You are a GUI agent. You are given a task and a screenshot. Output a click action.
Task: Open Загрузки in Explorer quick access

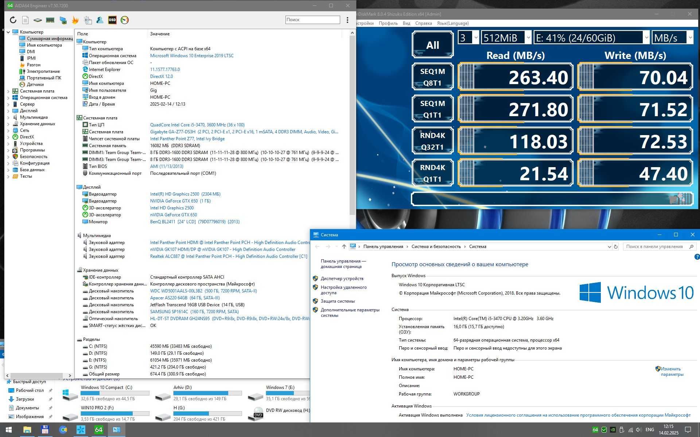coord(25,399)
